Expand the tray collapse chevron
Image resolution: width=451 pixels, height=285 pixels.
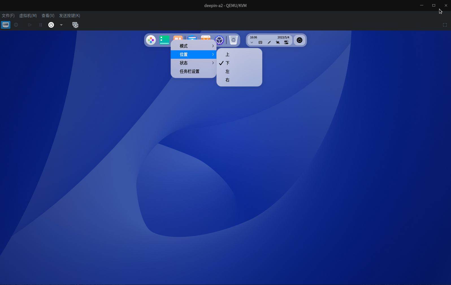tap(252, 42)
